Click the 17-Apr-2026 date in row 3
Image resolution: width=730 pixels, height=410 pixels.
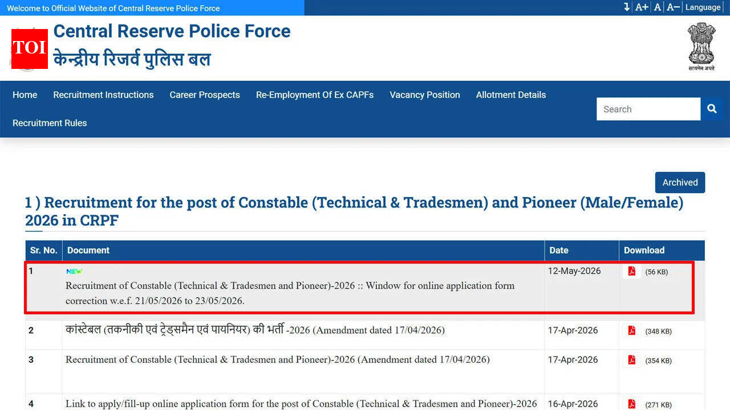tap(573, 359)
